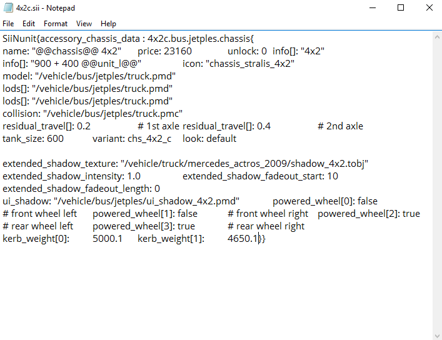Click "extended_shadow_fadeout_start: 10" text
The width and height of the screenshot is (442, 340).
click(x=260, y=176)
